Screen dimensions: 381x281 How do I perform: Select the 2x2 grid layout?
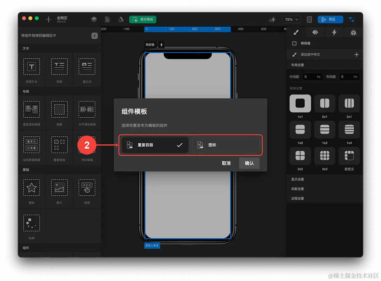point(300,156)
